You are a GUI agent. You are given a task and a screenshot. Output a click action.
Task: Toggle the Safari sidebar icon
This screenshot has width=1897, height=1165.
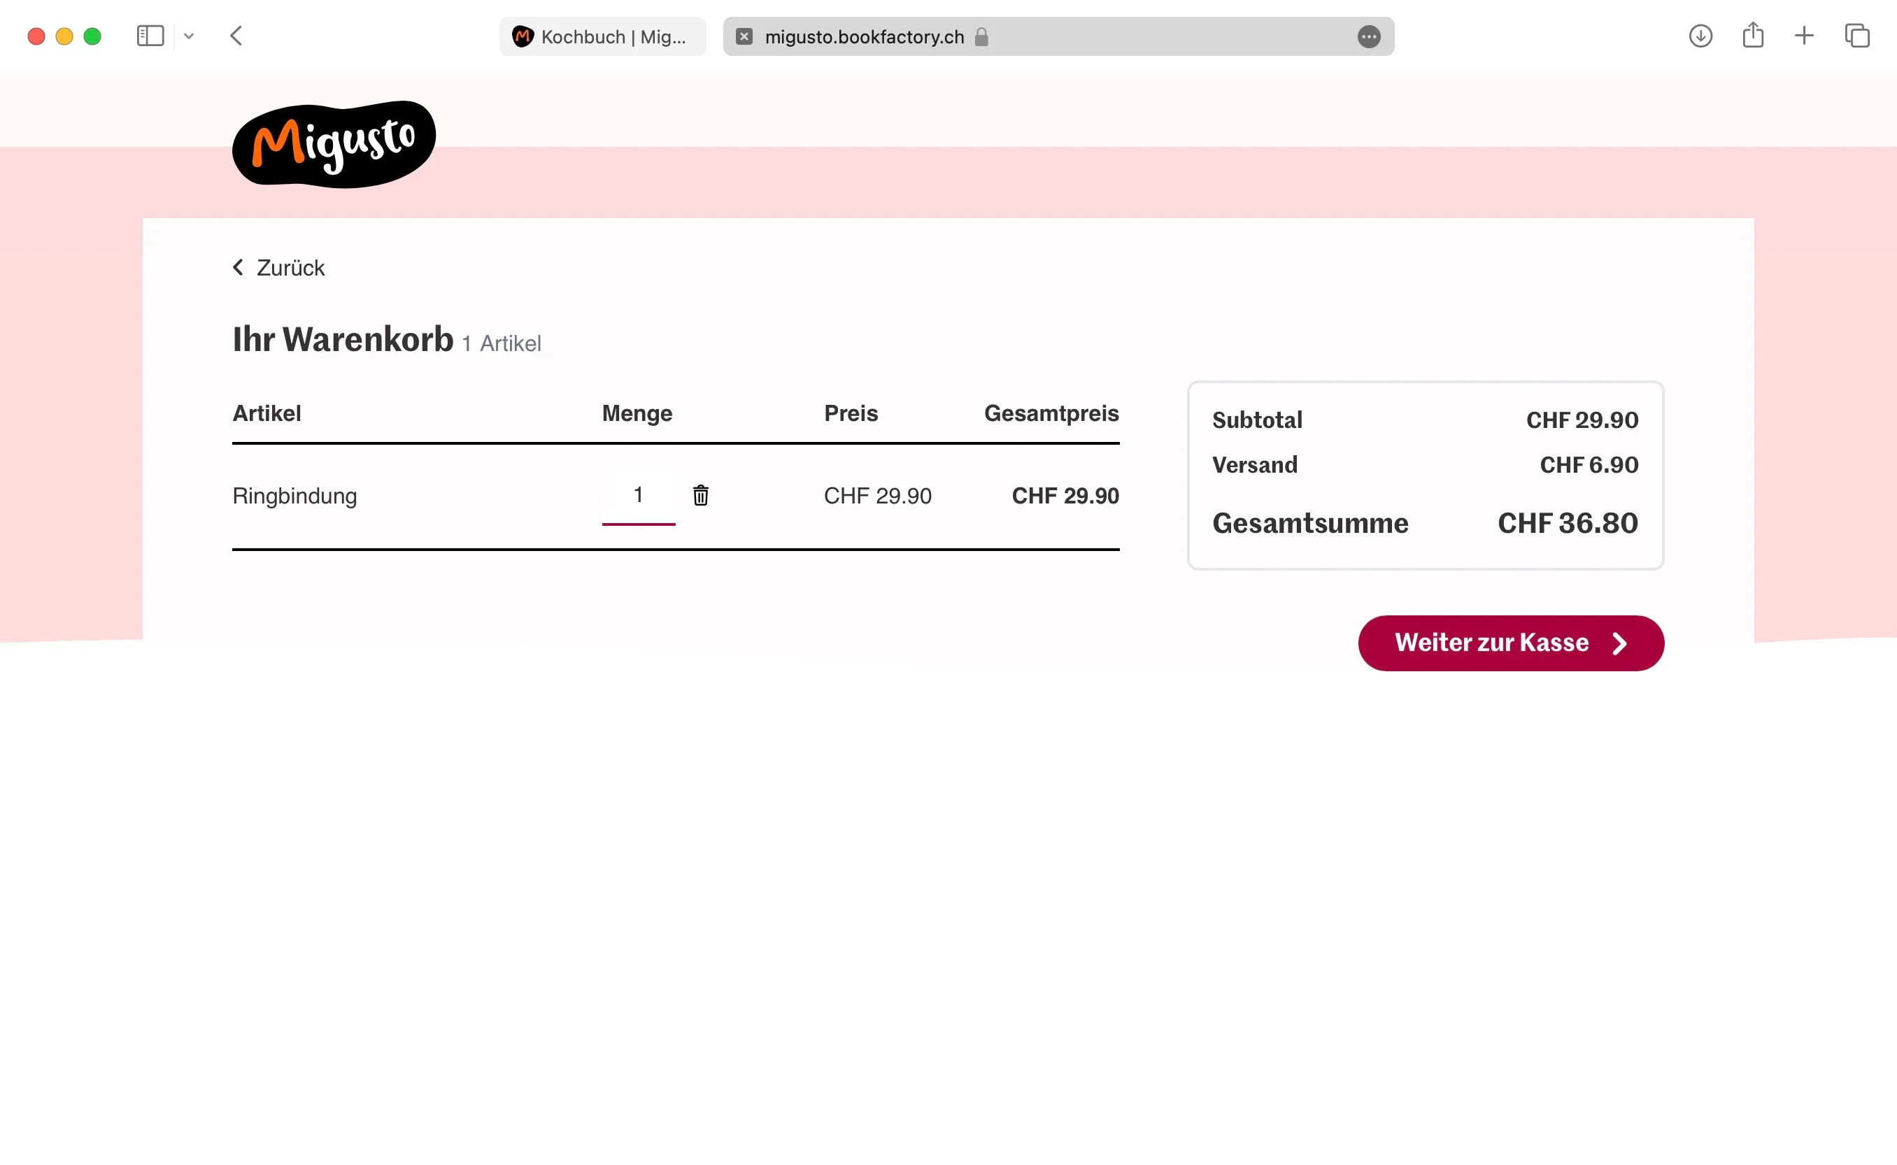(150, 36)
